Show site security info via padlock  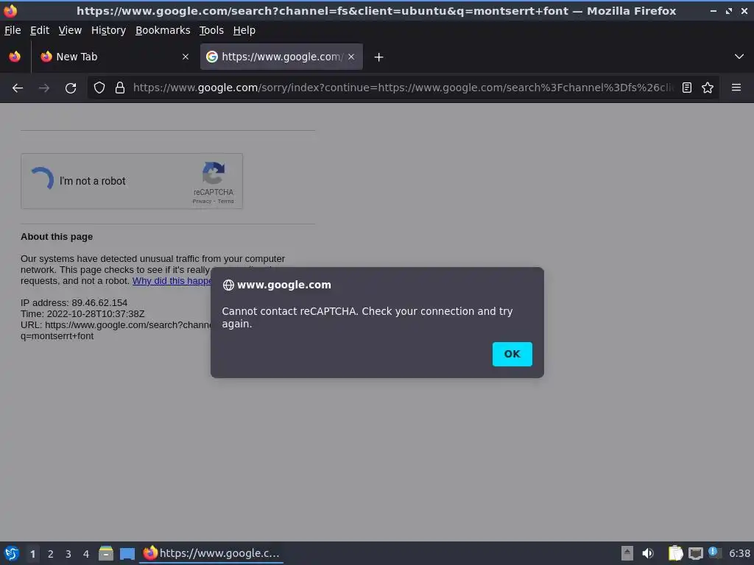[x=120, y=88]
